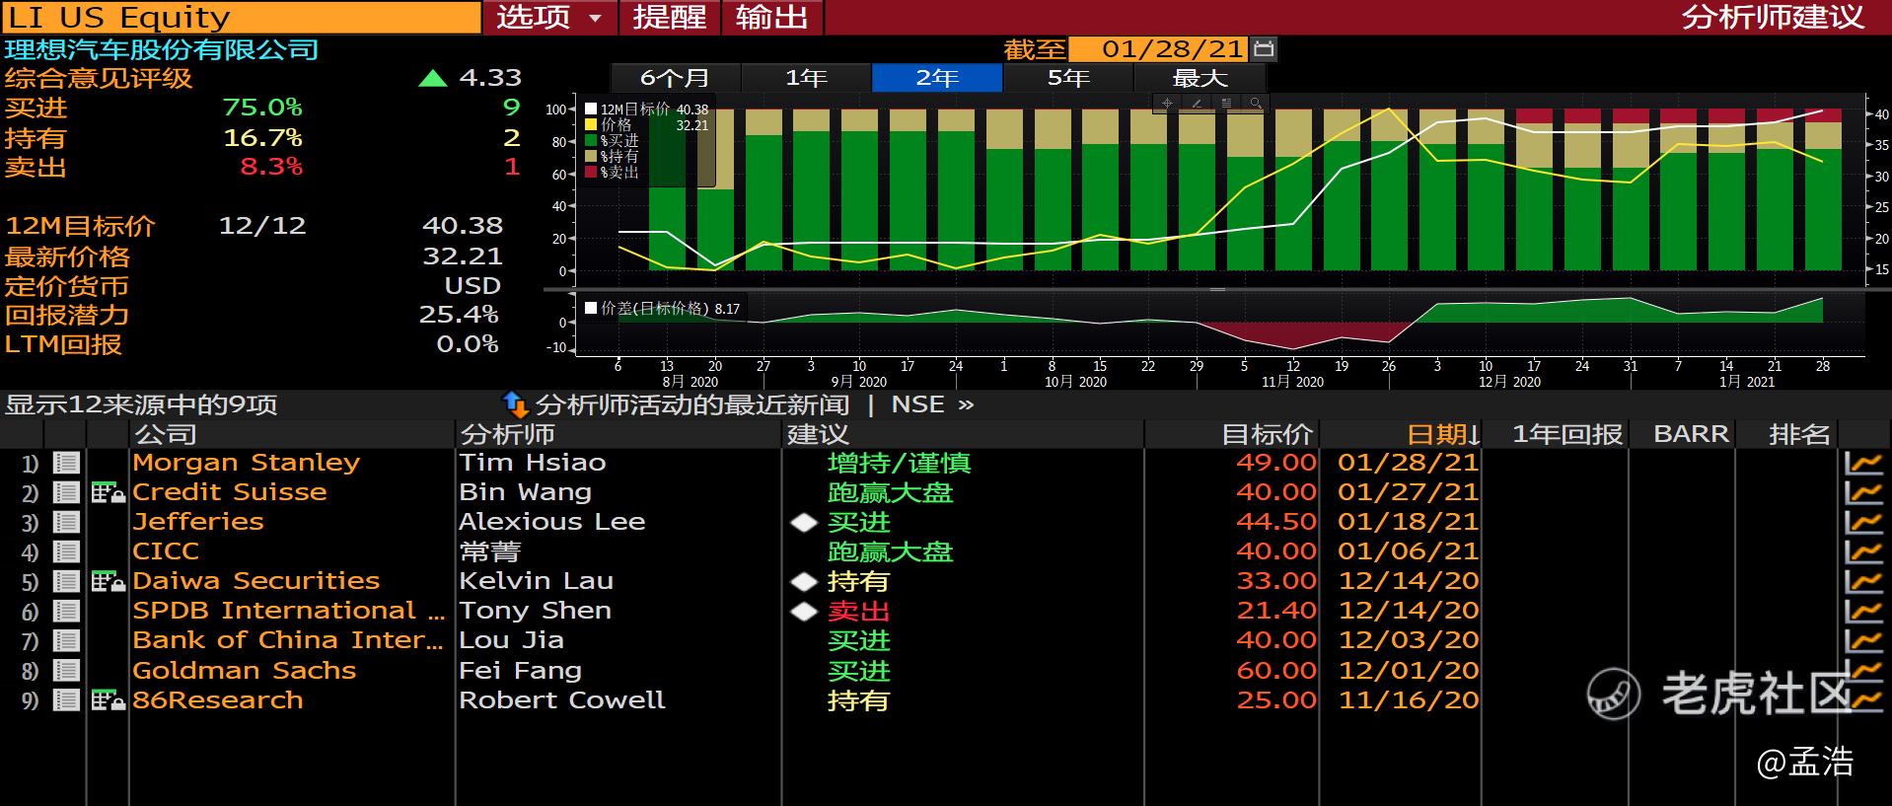Switch chart range to 5年
The image size is (1892, 806).
(x=1068, y=78)
